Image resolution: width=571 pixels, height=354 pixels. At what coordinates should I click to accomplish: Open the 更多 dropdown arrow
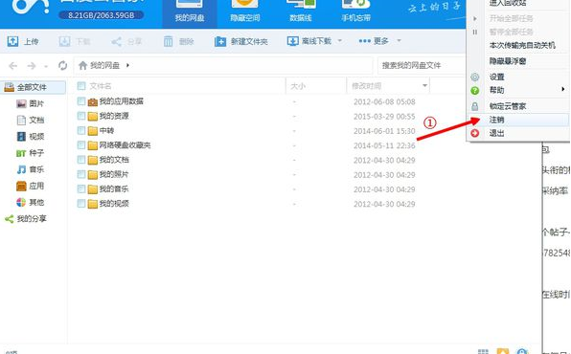tap(399, 40)
